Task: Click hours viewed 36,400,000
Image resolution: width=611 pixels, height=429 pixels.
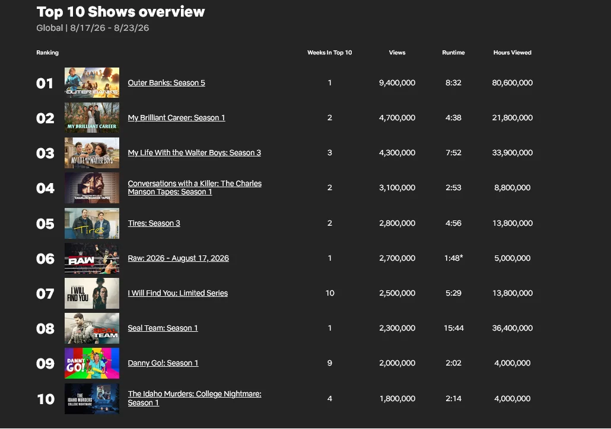Action: (513, 328)
